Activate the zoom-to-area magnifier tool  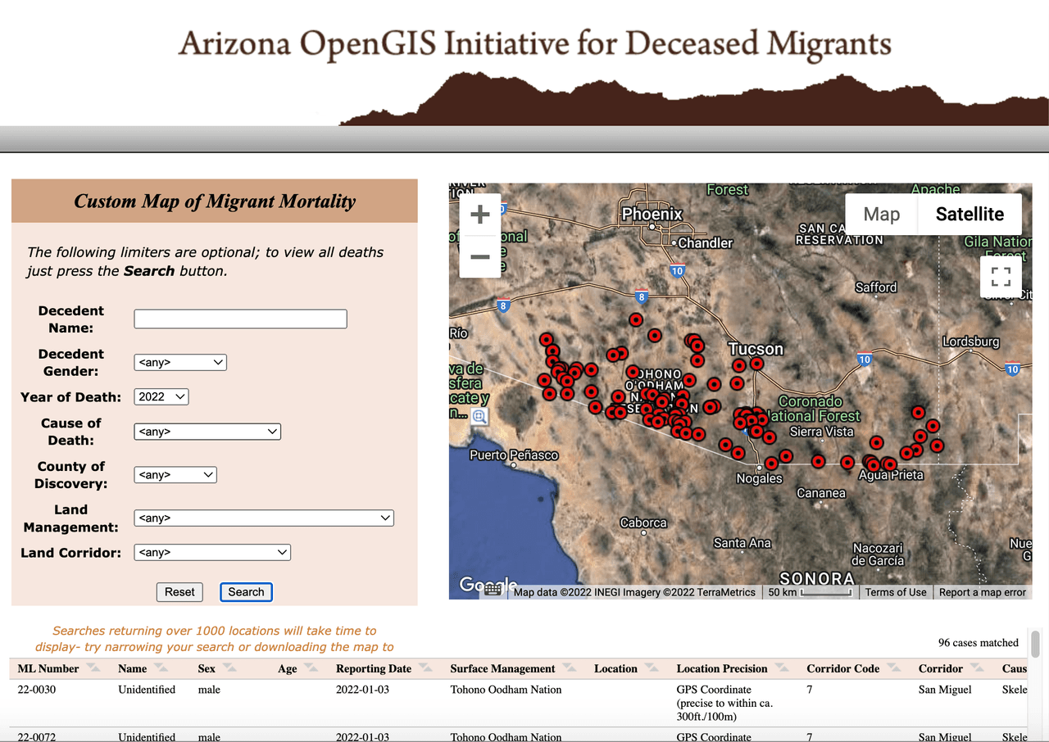pos(479,416)
